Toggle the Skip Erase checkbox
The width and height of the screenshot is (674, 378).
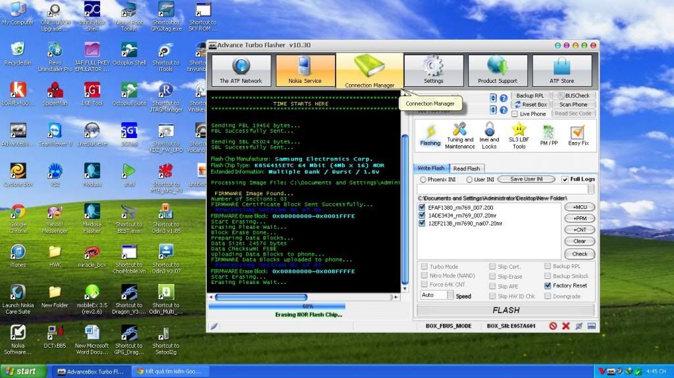pos(492,276)
